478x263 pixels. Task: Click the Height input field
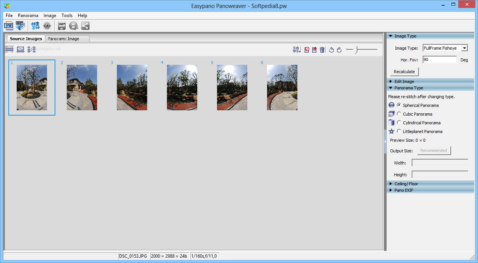point(440,175)
